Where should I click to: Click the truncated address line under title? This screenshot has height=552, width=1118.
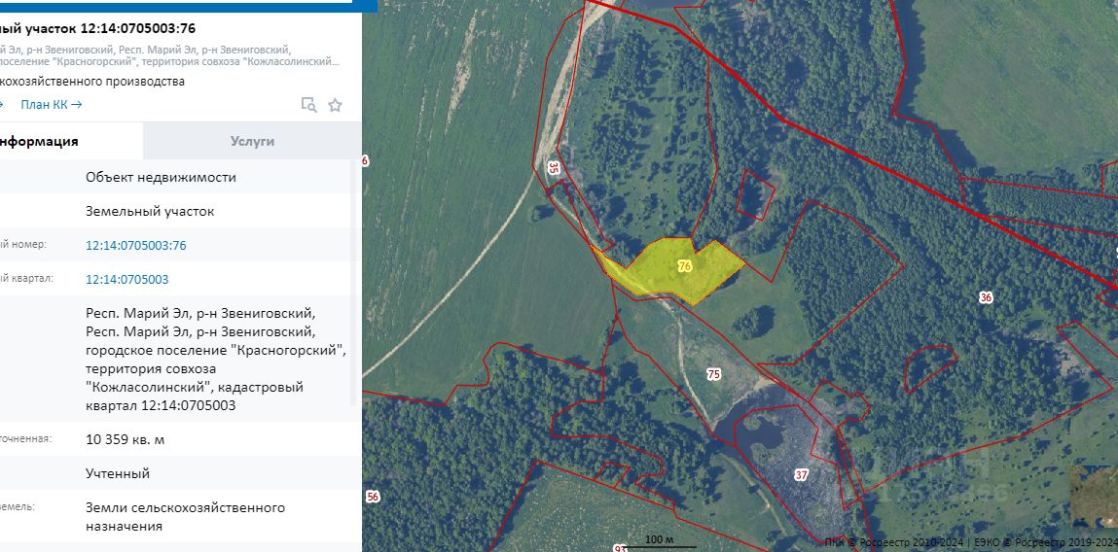tap(169, 55)
